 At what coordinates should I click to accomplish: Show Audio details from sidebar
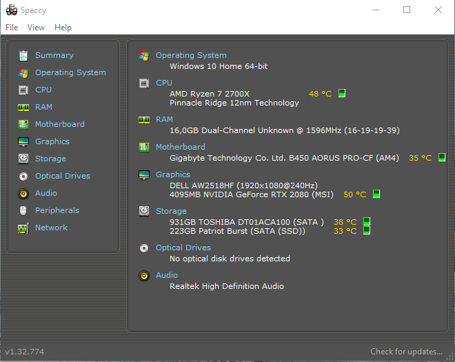point(46,193)
